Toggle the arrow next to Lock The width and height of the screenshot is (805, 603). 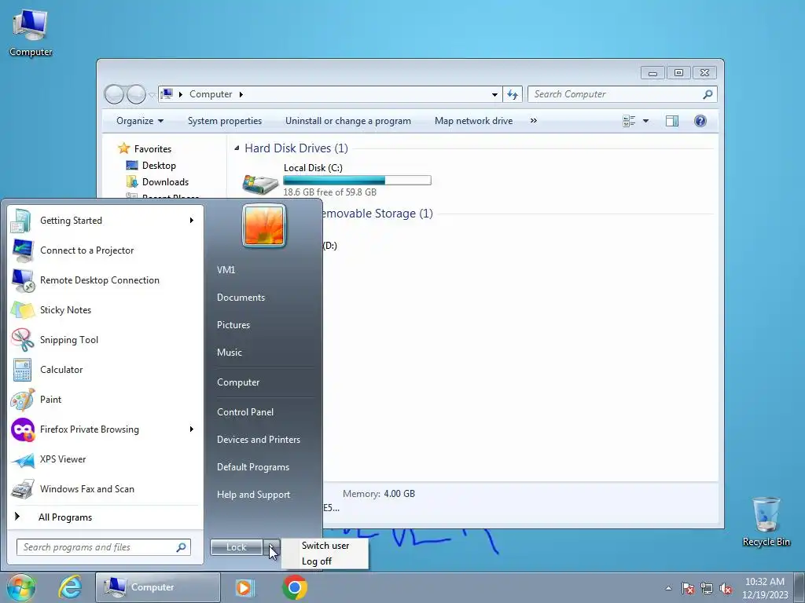(x=272, y=547)
